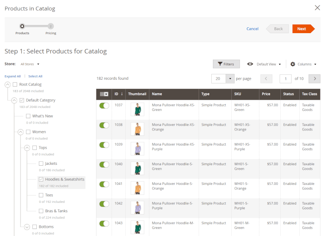Viewport: 327px width, 236px height.
Task: Click the gear icon for Columns
Action: (293, 64)
